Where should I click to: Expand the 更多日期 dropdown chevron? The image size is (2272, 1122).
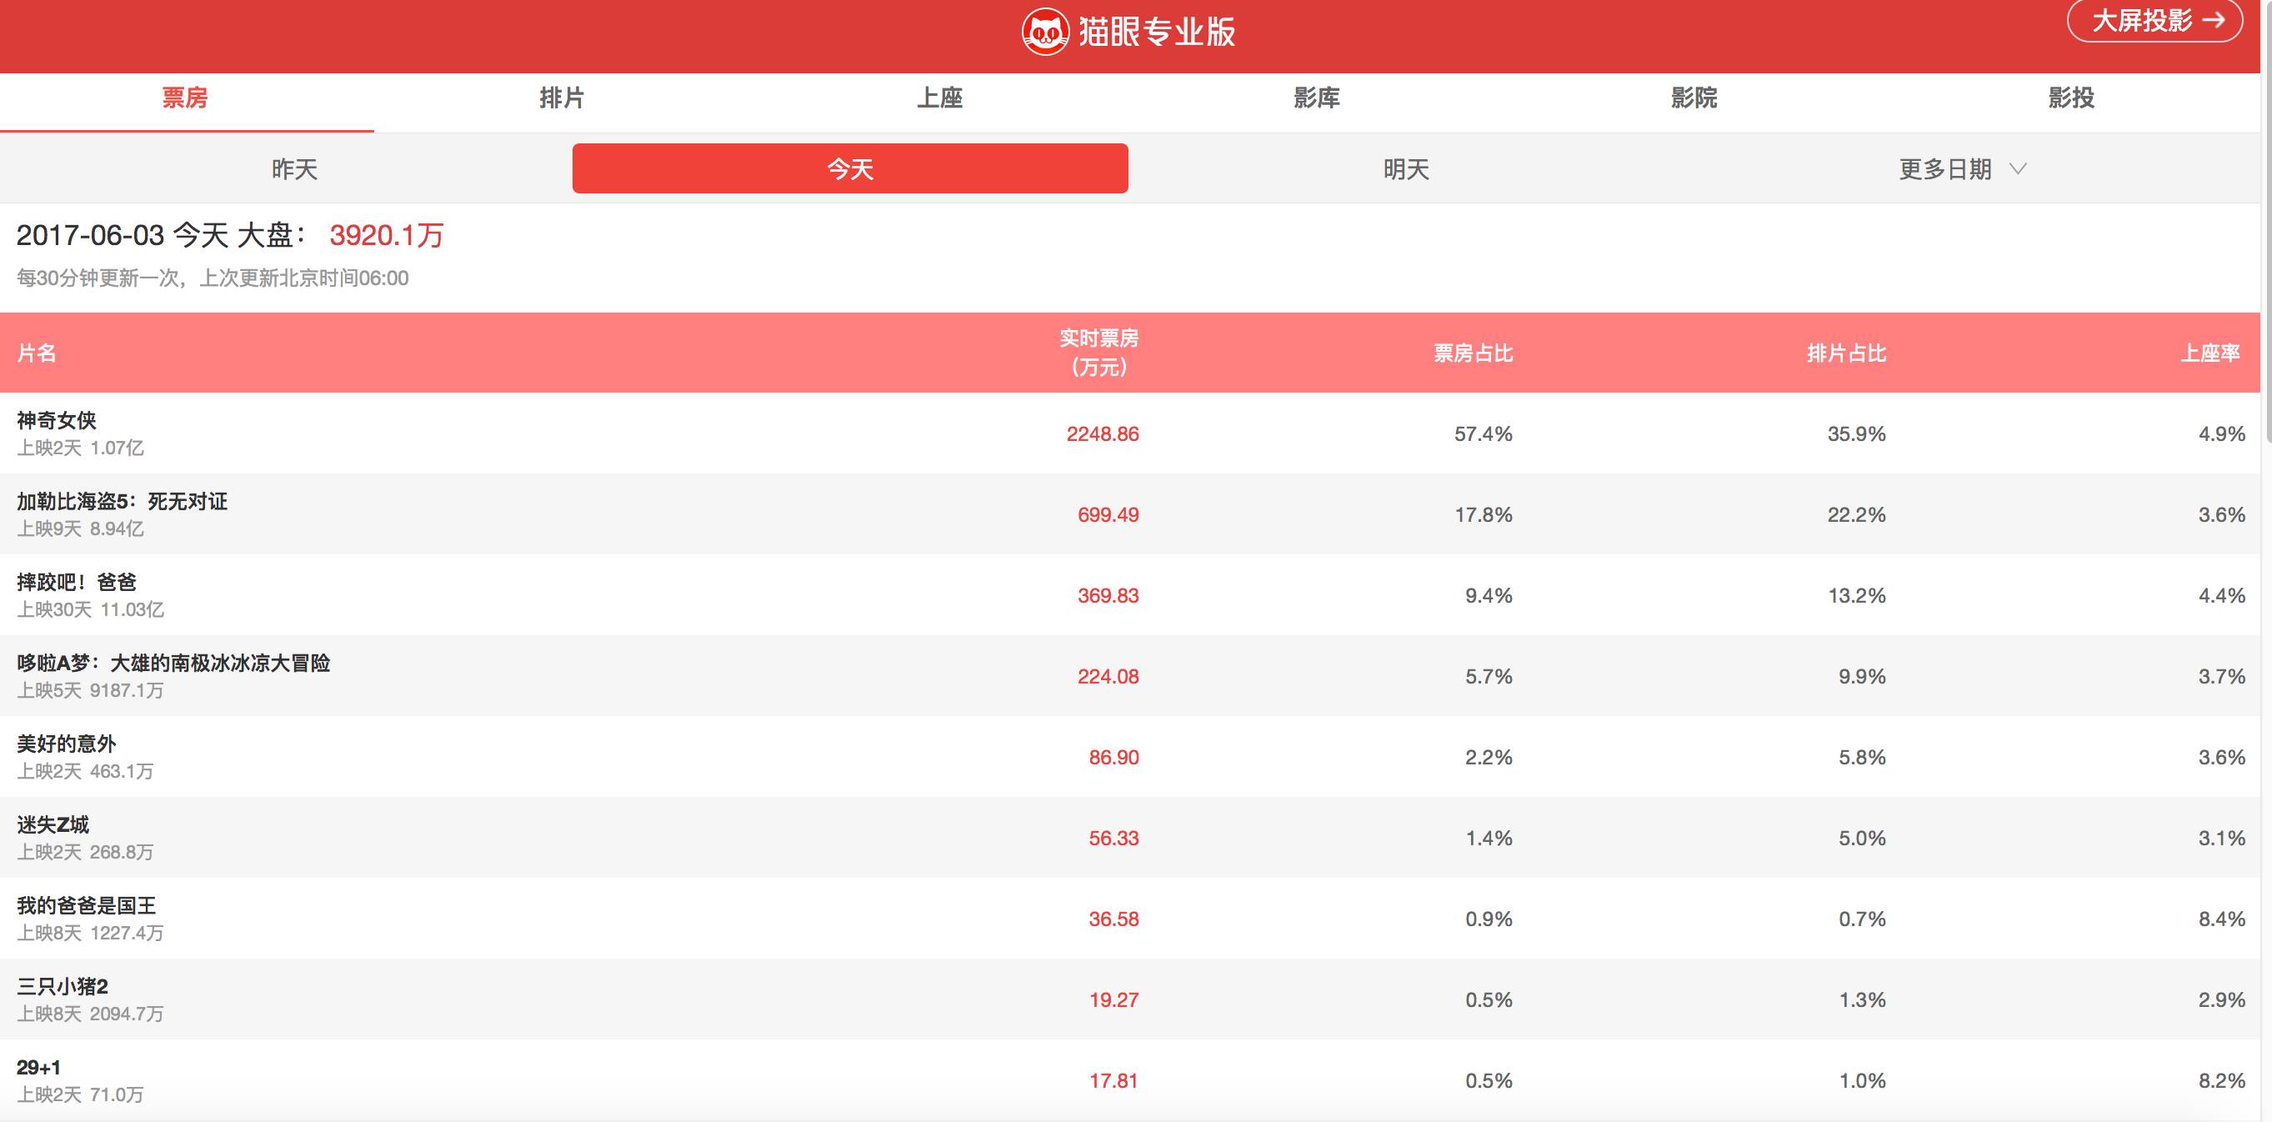(2017, 168)
